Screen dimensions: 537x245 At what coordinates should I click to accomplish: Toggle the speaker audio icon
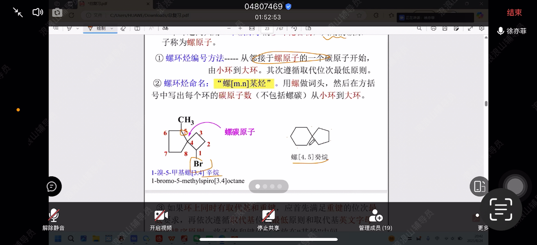click(x=37, y=12)
